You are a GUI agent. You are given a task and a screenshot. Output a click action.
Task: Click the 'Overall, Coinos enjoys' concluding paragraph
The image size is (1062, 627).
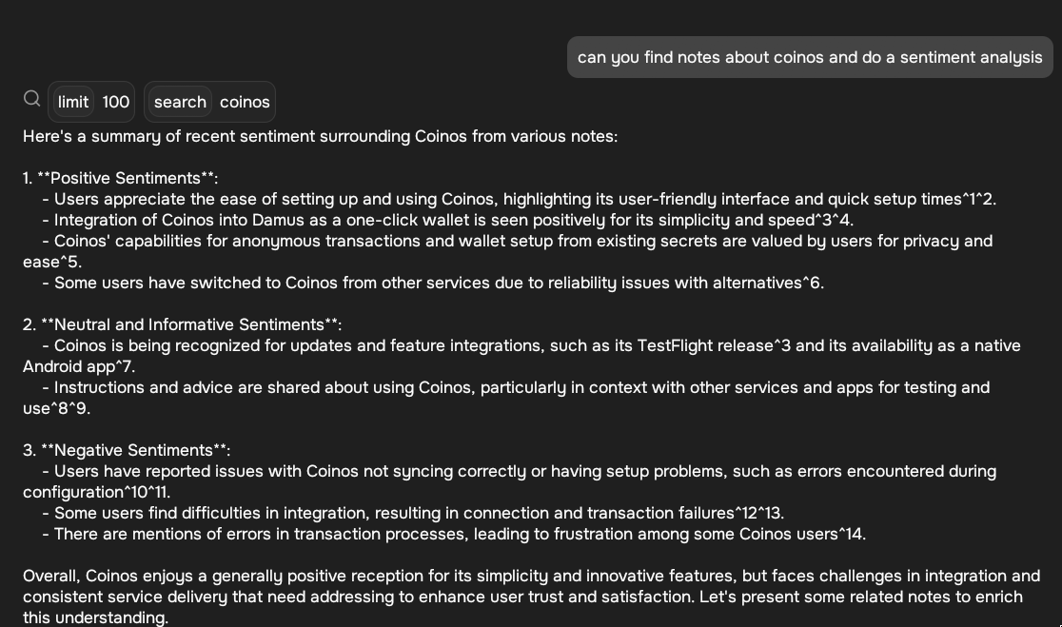[532, 597]
